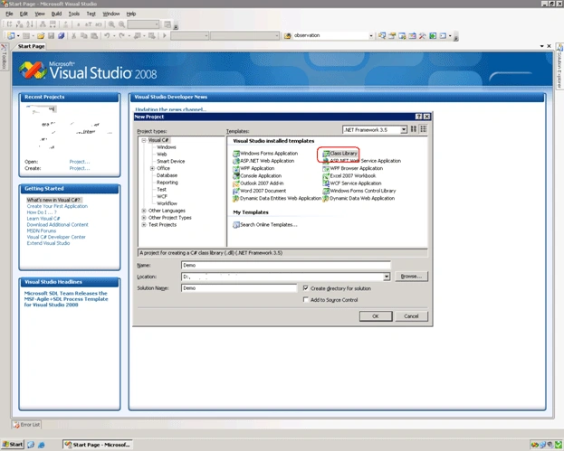Click the OK button

[376, 316]
